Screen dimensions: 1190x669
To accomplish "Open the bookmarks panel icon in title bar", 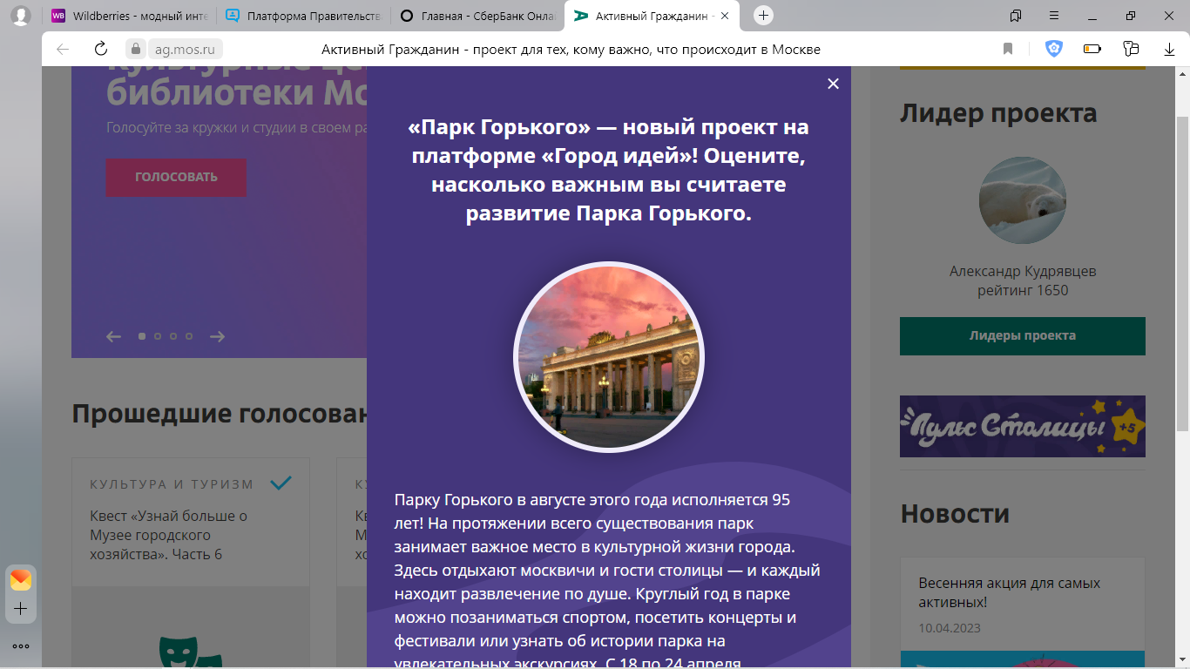I will 1016,16.
